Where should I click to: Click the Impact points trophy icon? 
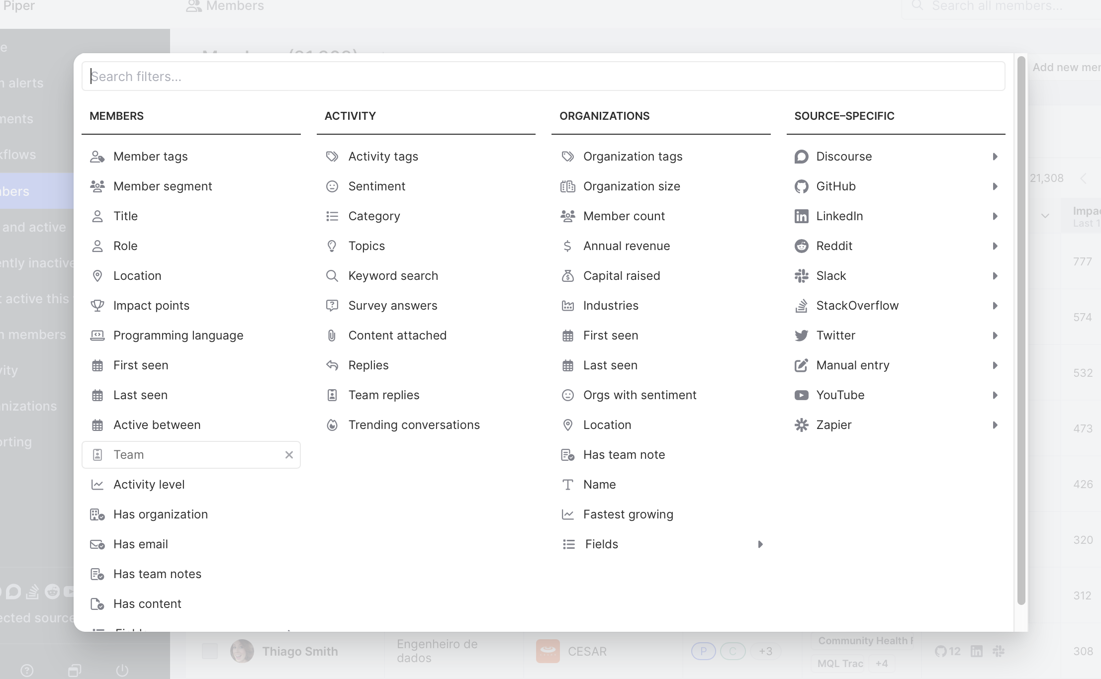point(97,306)
